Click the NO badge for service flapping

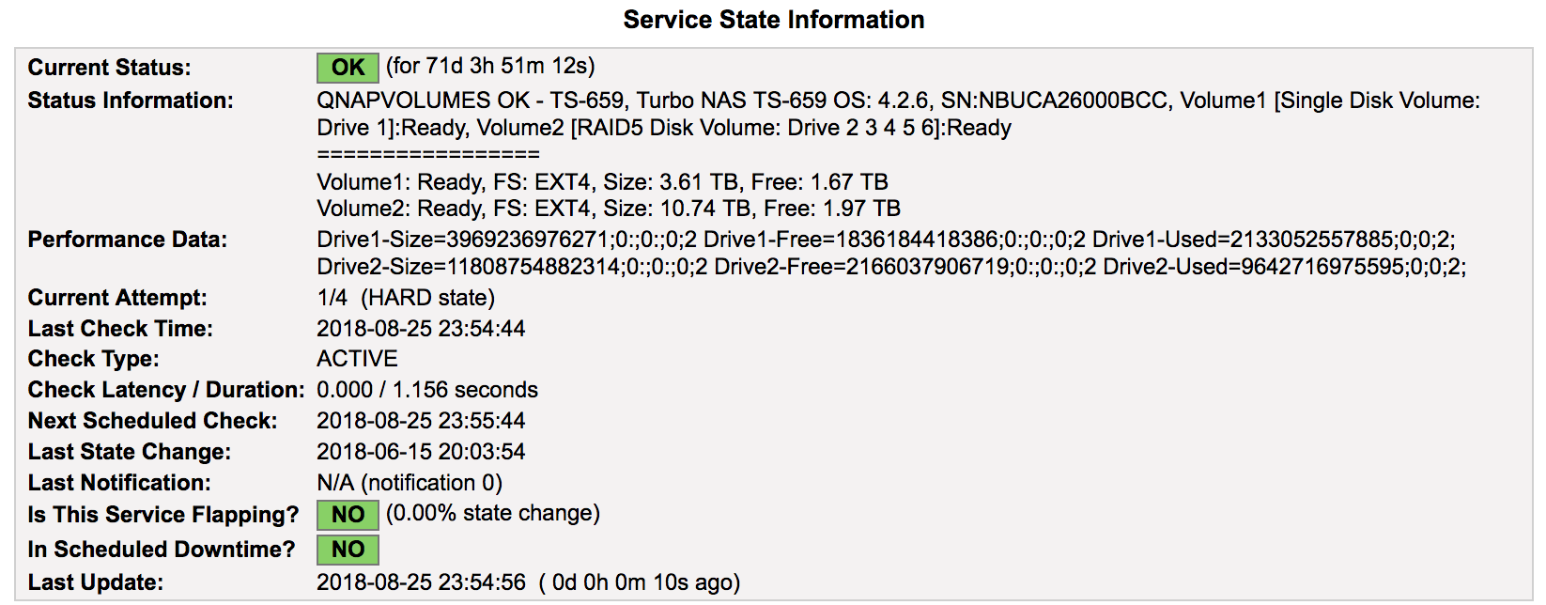click(x=348, y=515)
